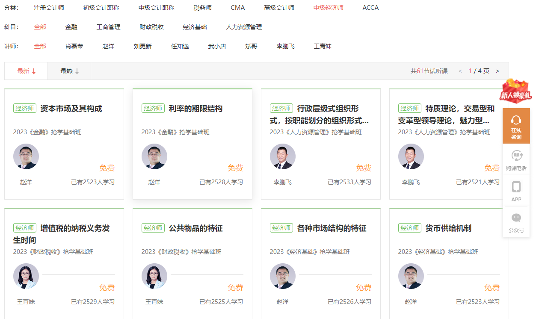536x321 pixels.
Task: Click 赵洋's avatar on 资本市场及其构成 card
Action: coord(26,156)
